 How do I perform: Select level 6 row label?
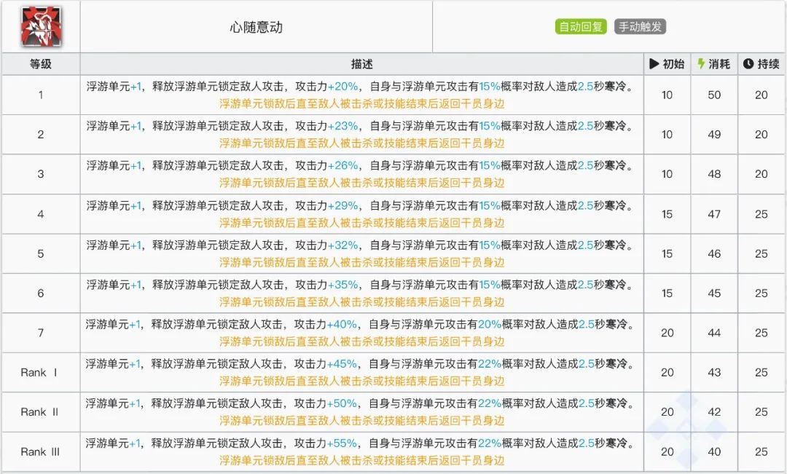pyautogui.click(x=41, y=293)
